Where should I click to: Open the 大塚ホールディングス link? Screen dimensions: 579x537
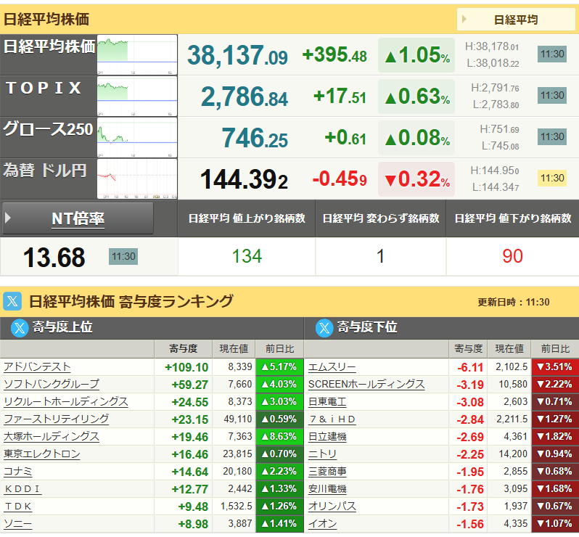pos(52,437)
